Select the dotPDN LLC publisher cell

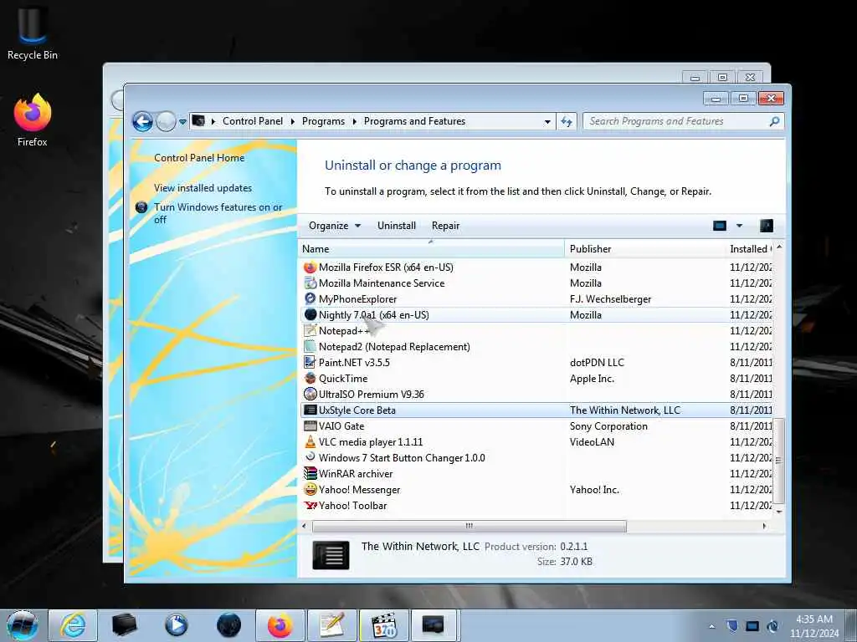tap(596, 363)
